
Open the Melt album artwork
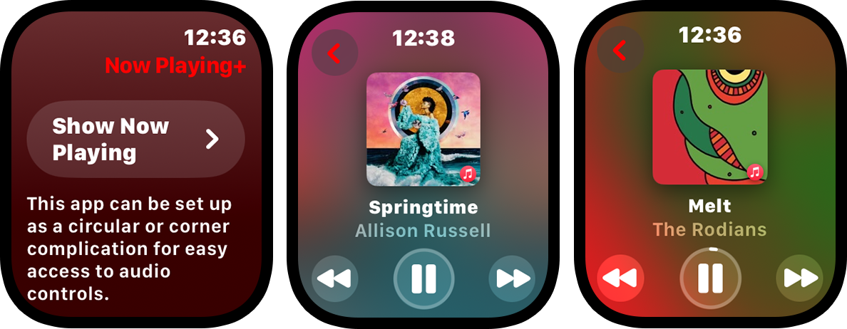pos(710,127)
